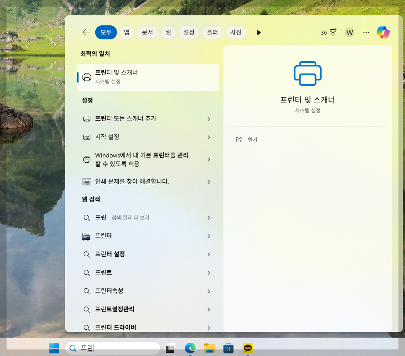
Task: Switch to the 문서 filter tab
Action: pyautogui.click(x=147, y=32)
